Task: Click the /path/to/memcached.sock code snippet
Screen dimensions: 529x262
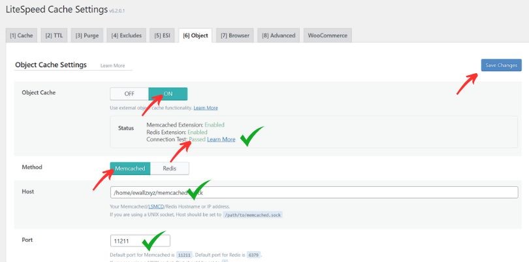Action: coord(252,215)
